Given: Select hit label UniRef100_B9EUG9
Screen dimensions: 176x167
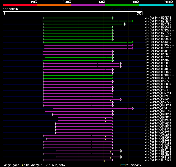Looking at the screenshot, I should (x=158, y=87).
